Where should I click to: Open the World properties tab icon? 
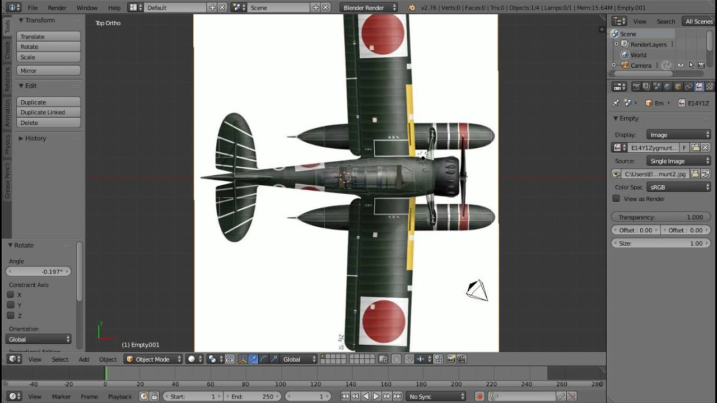click(668, 87)
